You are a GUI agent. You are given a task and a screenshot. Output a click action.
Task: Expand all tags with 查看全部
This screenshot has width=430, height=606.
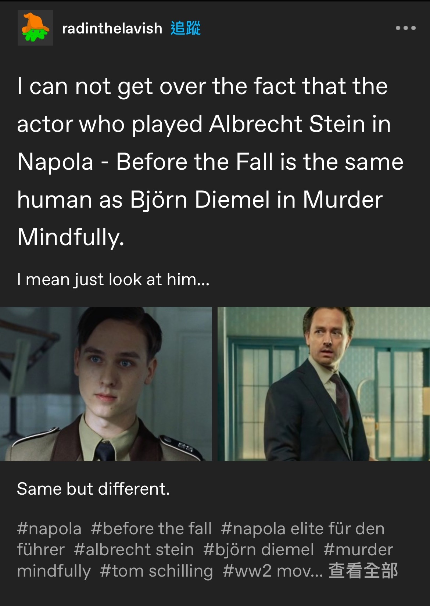coord(363,571)
